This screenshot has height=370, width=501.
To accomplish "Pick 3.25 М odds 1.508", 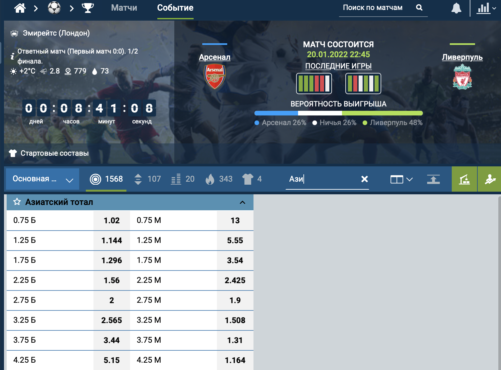I will pos(235,320).
